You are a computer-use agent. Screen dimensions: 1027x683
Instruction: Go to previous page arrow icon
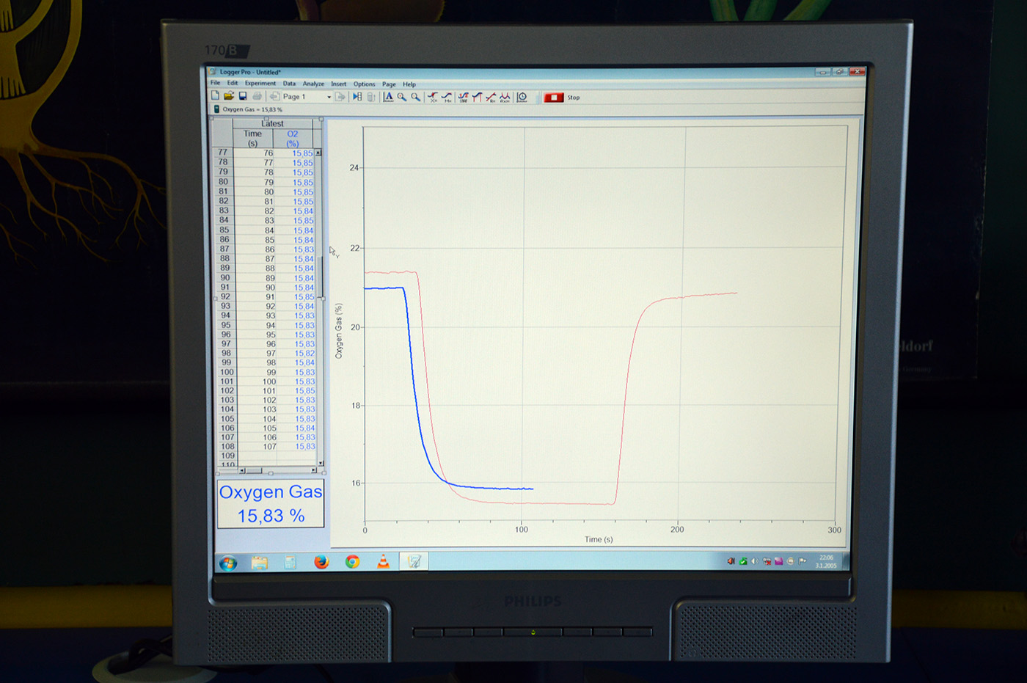pos(274,97)
